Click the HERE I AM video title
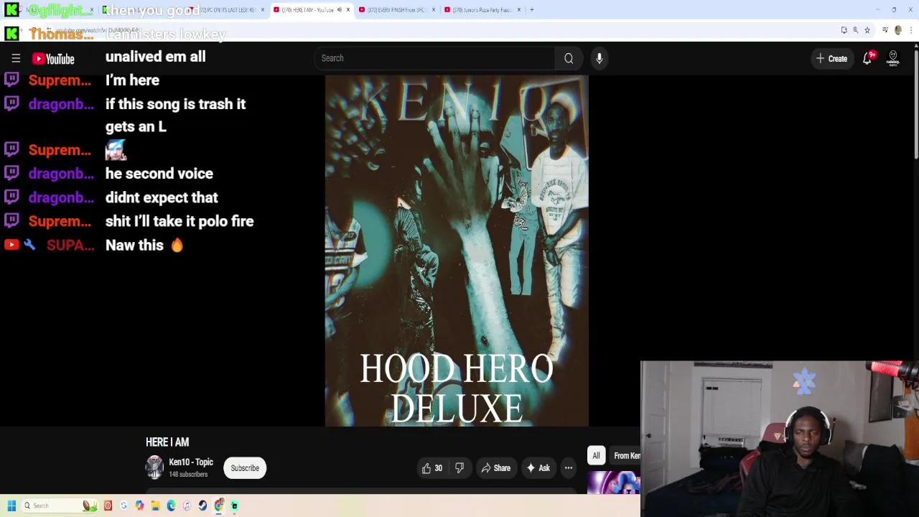The height and width of the screenshot is (517, 919). (x=167, y=442)
